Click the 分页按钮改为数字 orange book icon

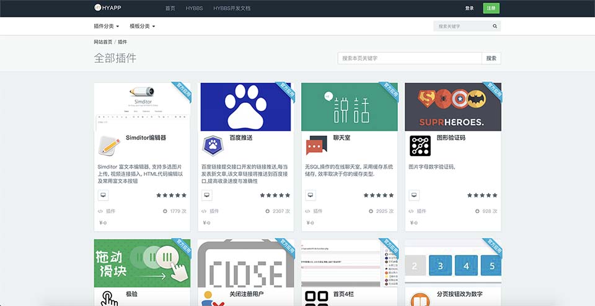point(420,299)
